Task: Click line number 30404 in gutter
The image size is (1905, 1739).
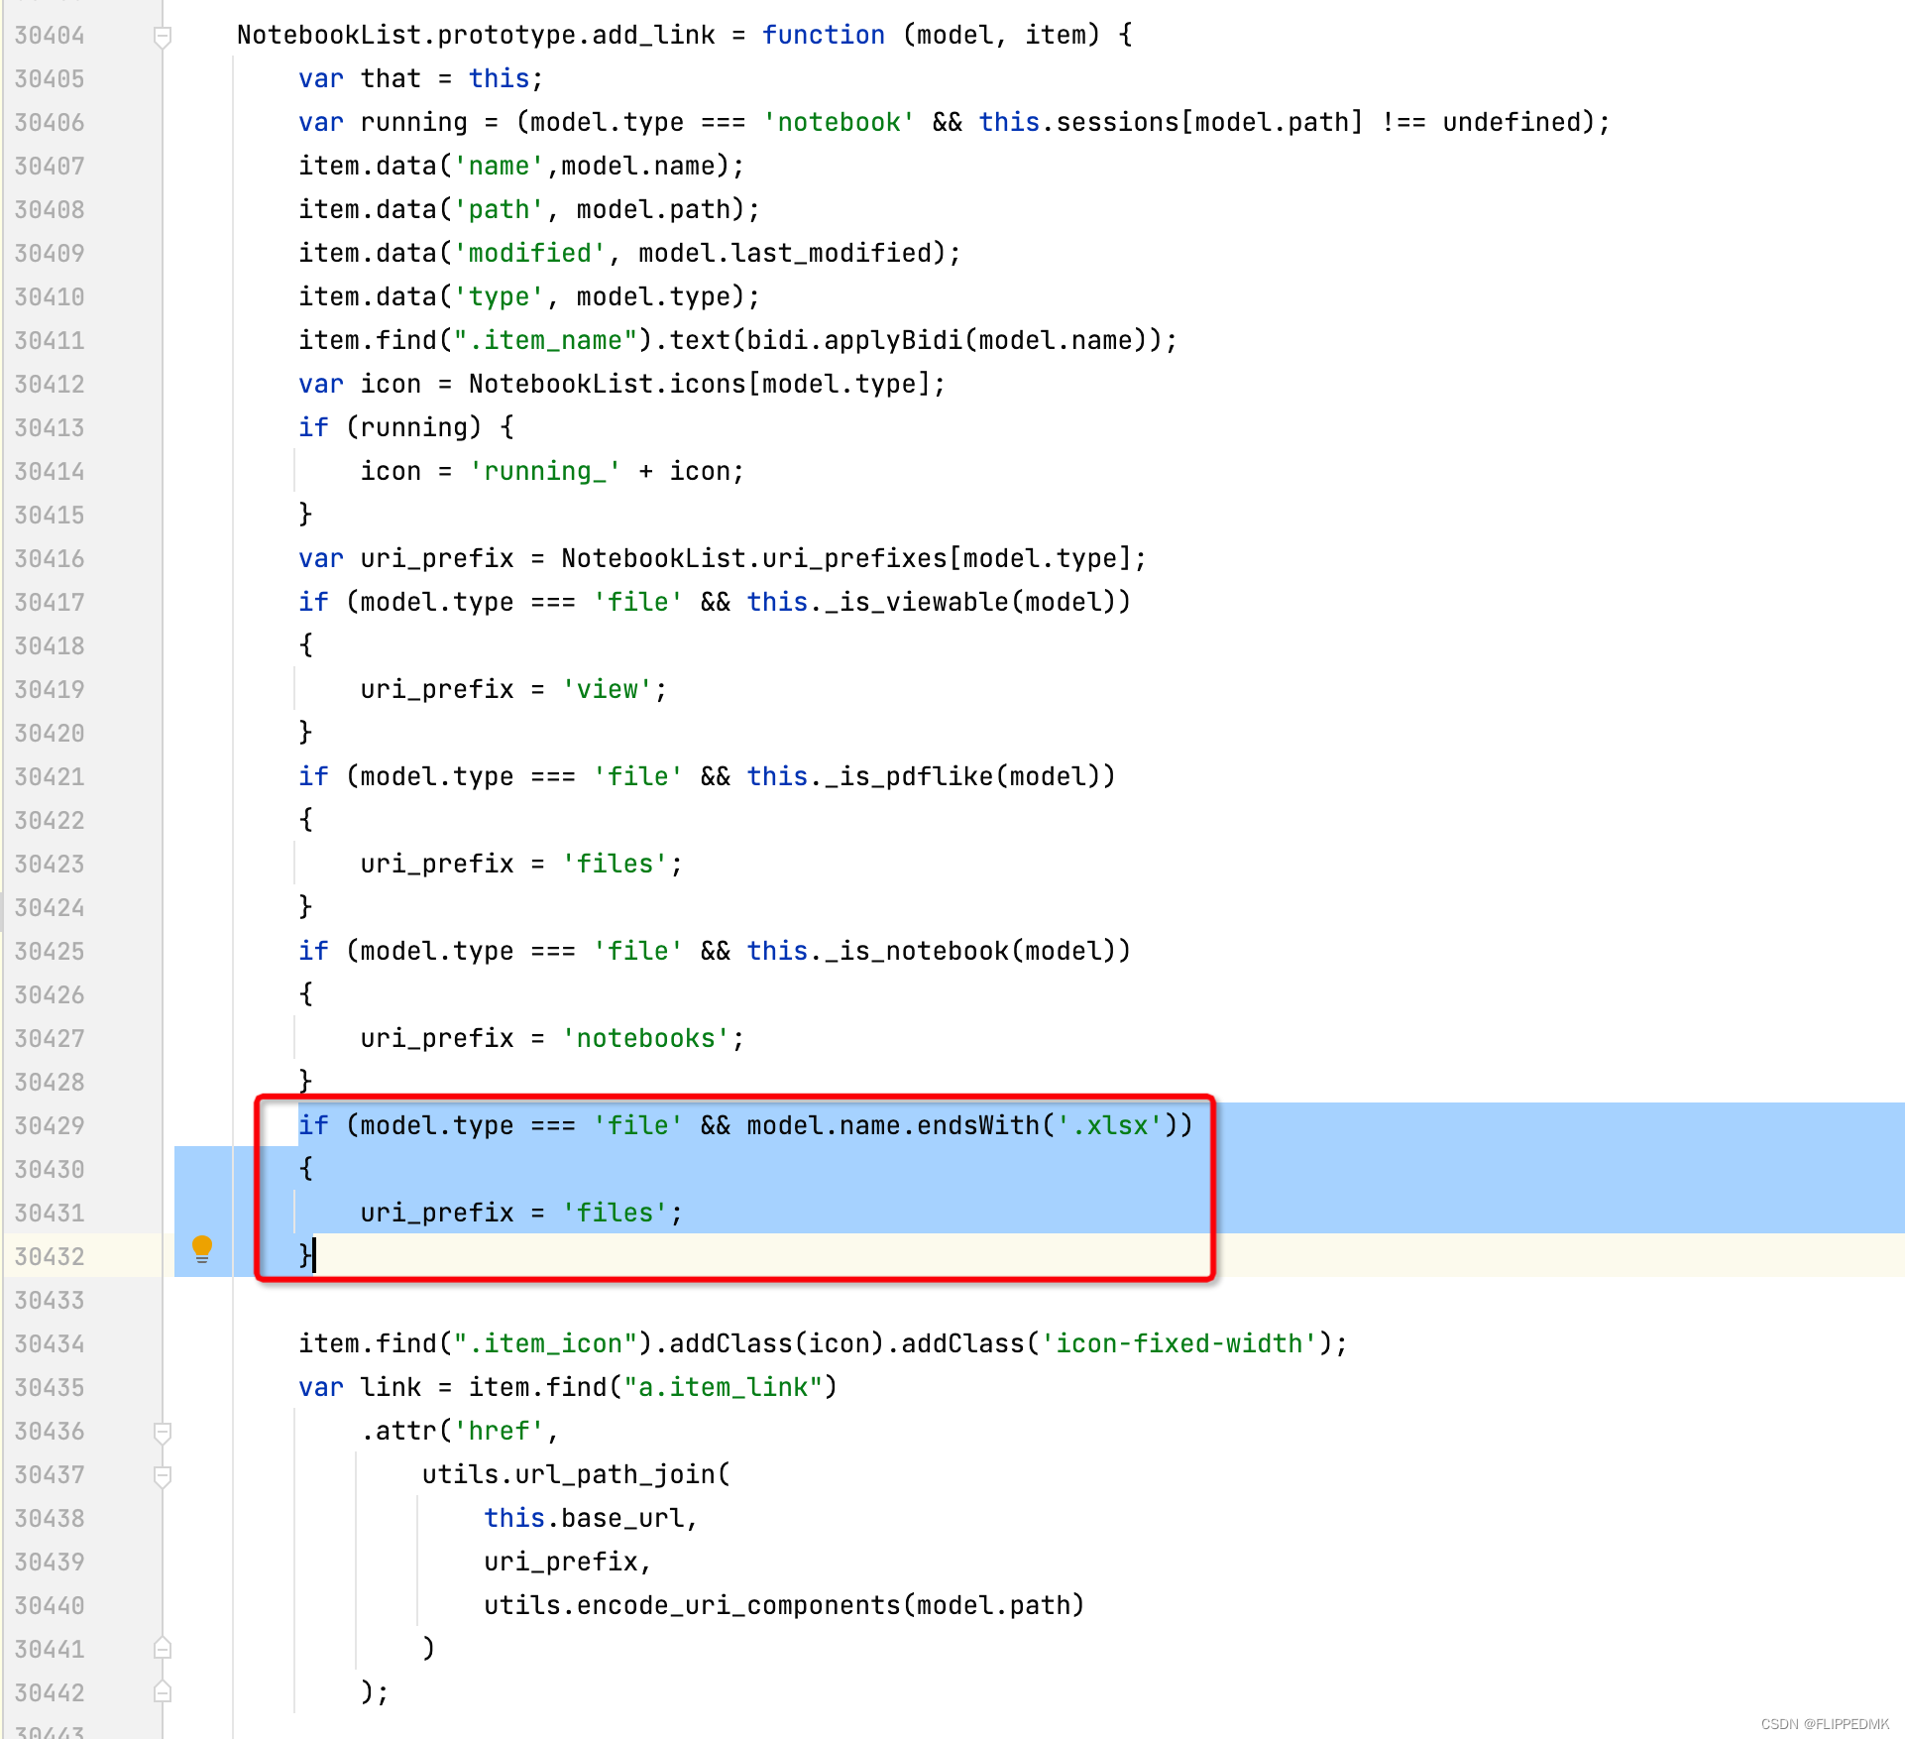Action: pos(50,36)
